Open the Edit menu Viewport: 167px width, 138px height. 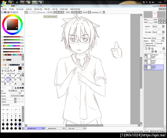(11, 9)
